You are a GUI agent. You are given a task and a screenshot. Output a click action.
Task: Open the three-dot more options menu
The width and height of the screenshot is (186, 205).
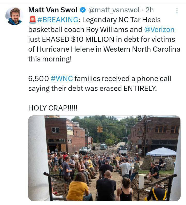[177, 11]
